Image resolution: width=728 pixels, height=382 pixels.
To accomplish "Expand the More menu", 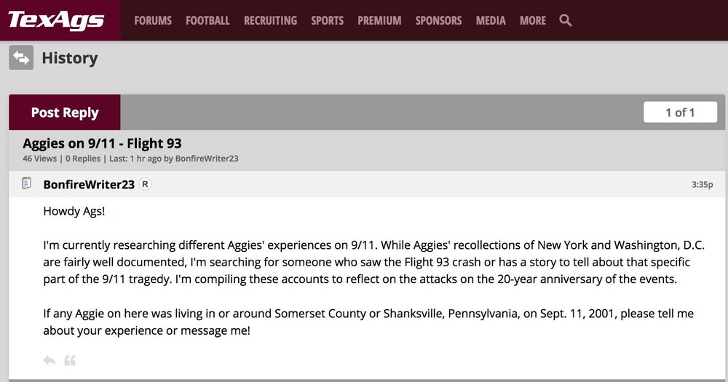I will (x=533, y=20).
